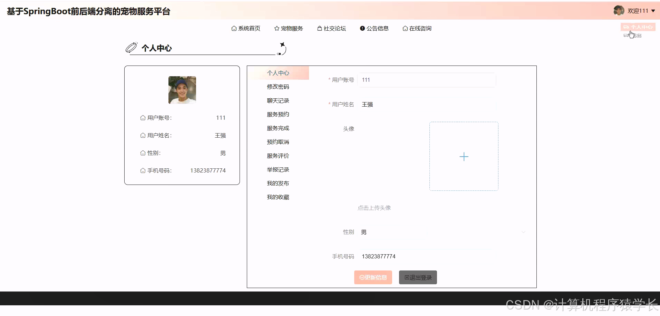Click the house icon before 在线咨询
The image size is (660, 316).
tap(405, 28)
